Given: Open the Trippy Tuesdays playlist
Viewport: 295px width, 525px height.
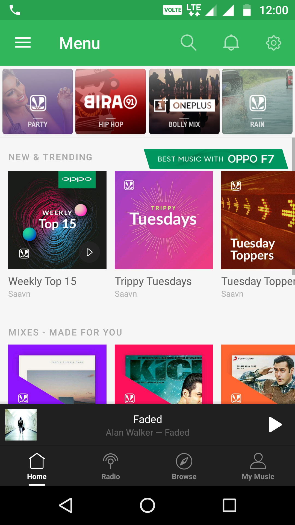Looking at the screenshot, I should (x=164, y=220).
